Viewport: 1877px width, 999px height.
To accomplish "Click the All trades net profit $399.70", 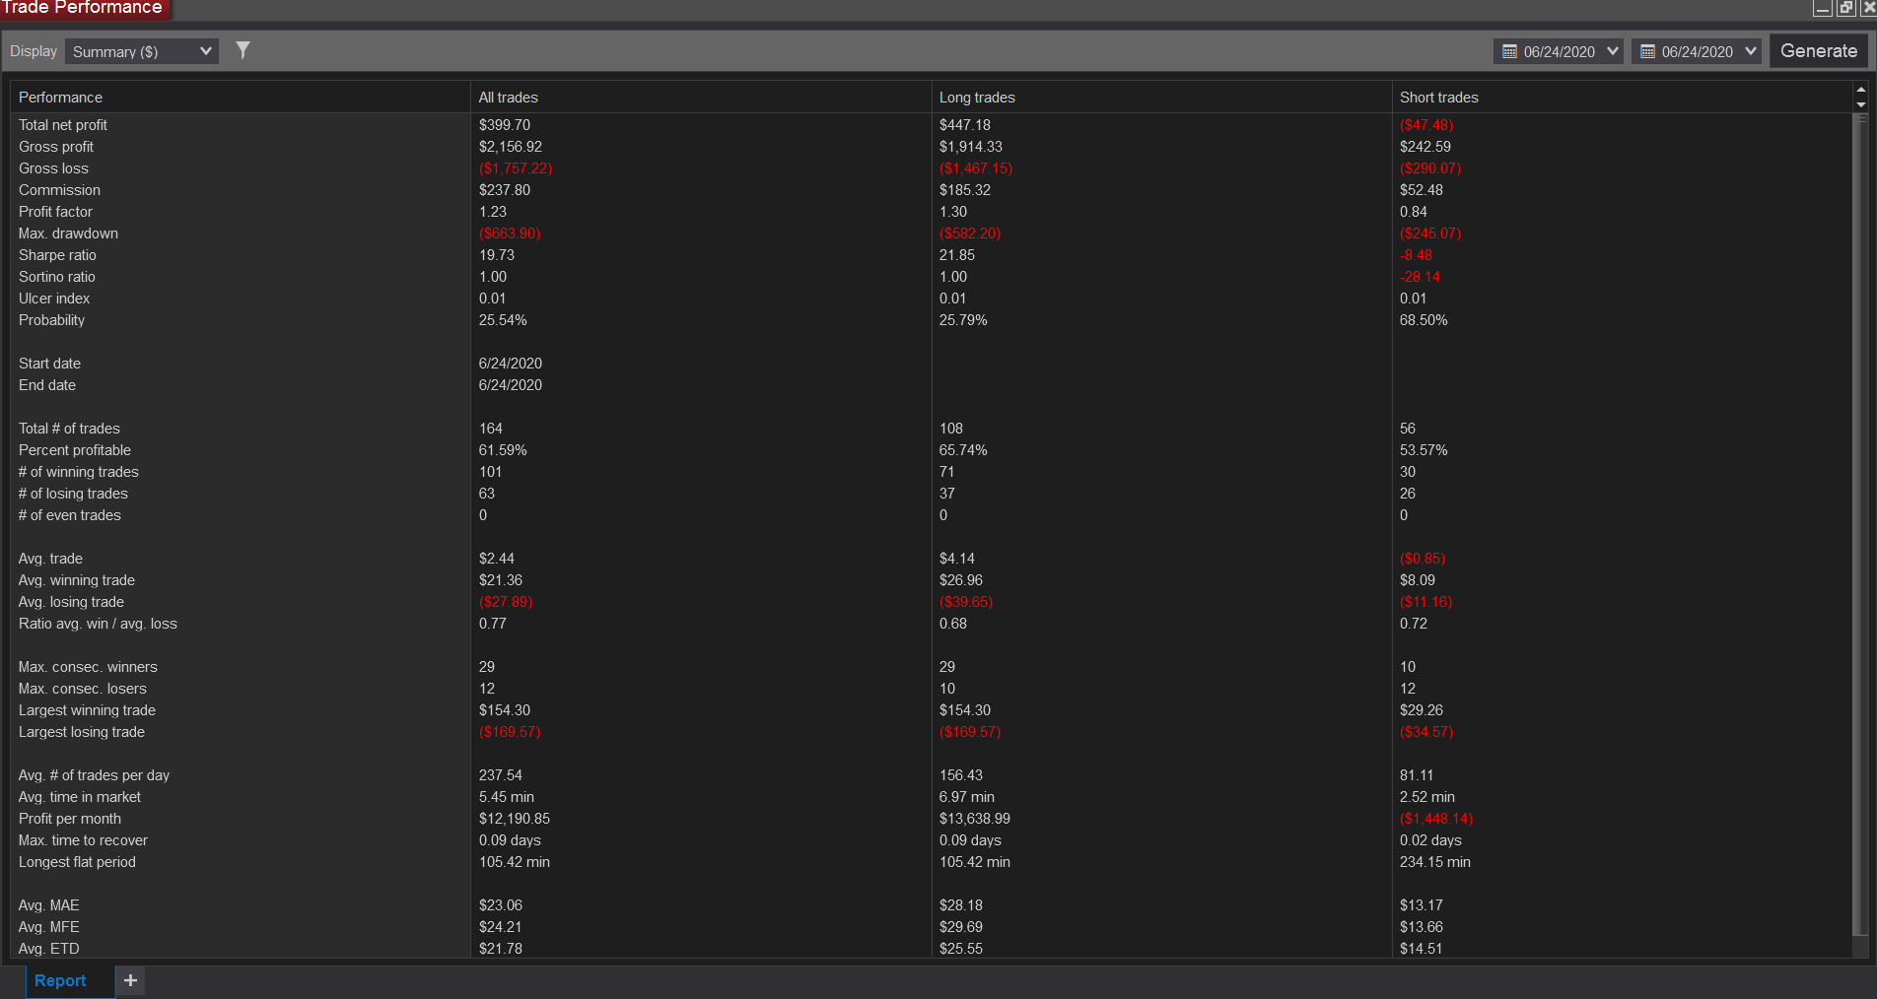I will tap(505, 125).
